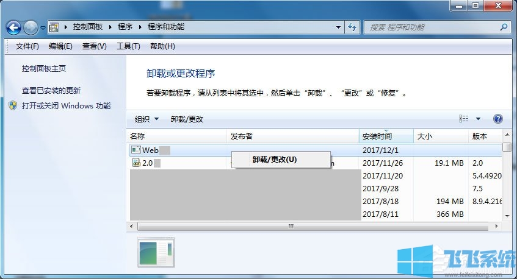Viewport: 517px width, 279px height.
Task: Open the 组织 dropdown
Action: tap(146, 119)
